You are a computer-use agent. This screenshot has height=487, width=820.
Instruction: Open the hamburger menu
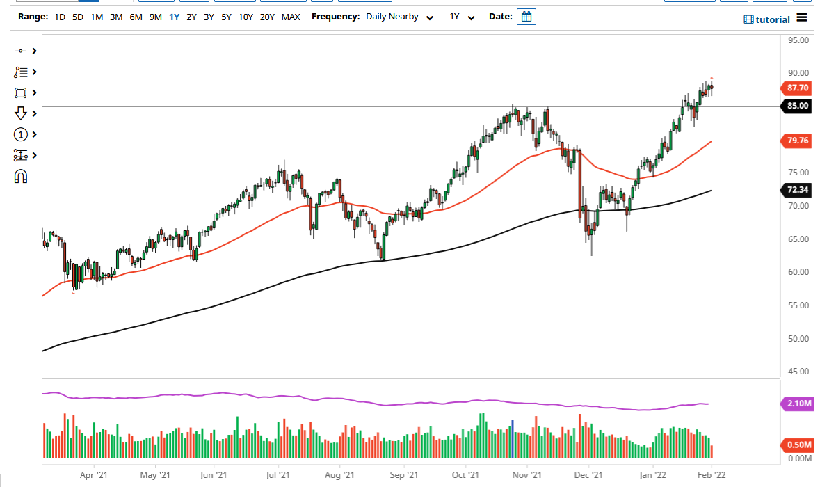pos(801,19)
